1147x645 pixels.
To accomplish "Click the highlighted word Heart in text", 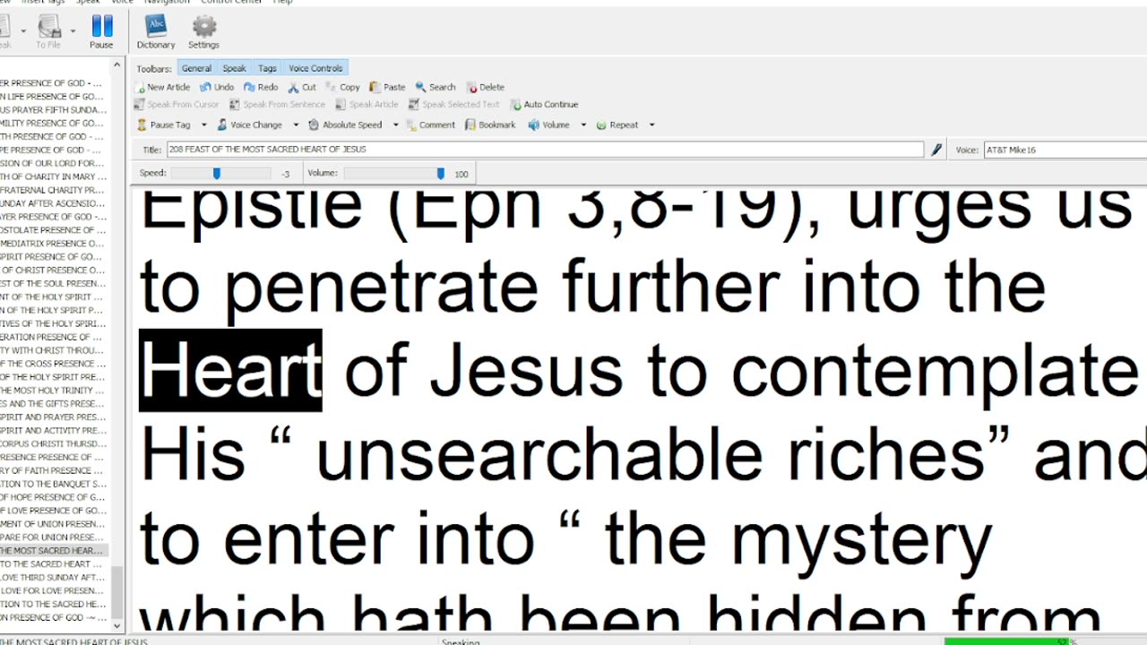I will (230, 370).
